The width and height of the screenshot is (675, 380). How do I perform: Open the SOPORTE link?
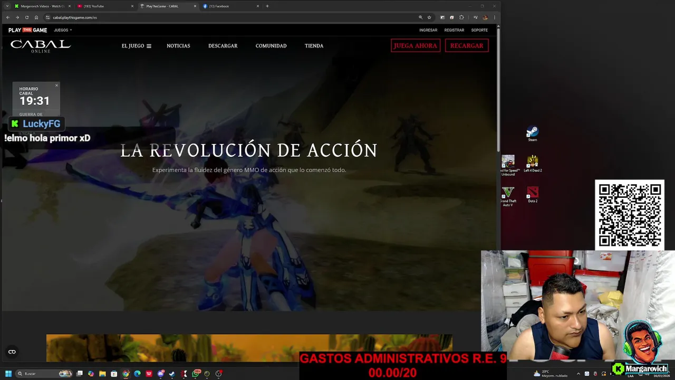tap(479, 30)
